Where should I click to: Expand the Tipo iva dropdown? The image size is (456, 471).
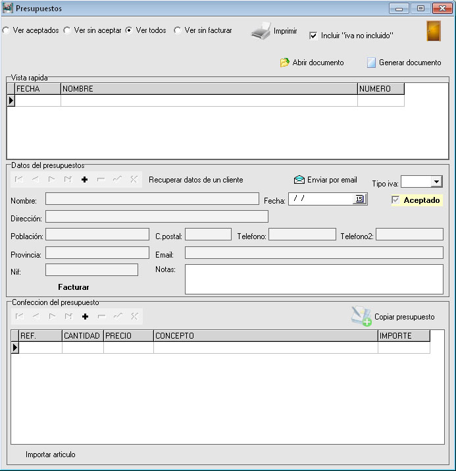[x=436, y=182]
